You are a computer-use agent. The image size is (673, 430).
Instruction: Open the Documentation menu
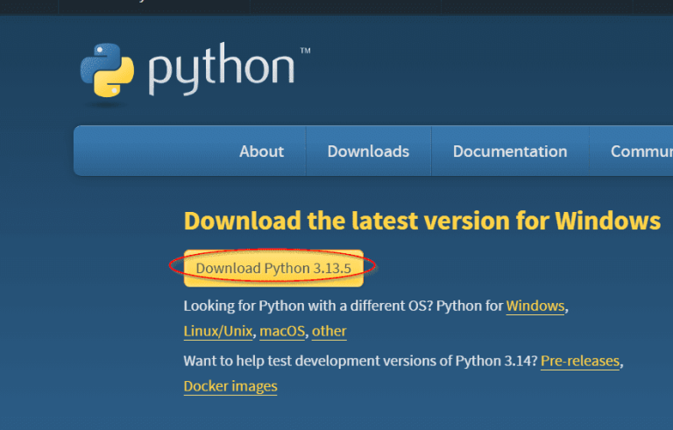point(509,152)
